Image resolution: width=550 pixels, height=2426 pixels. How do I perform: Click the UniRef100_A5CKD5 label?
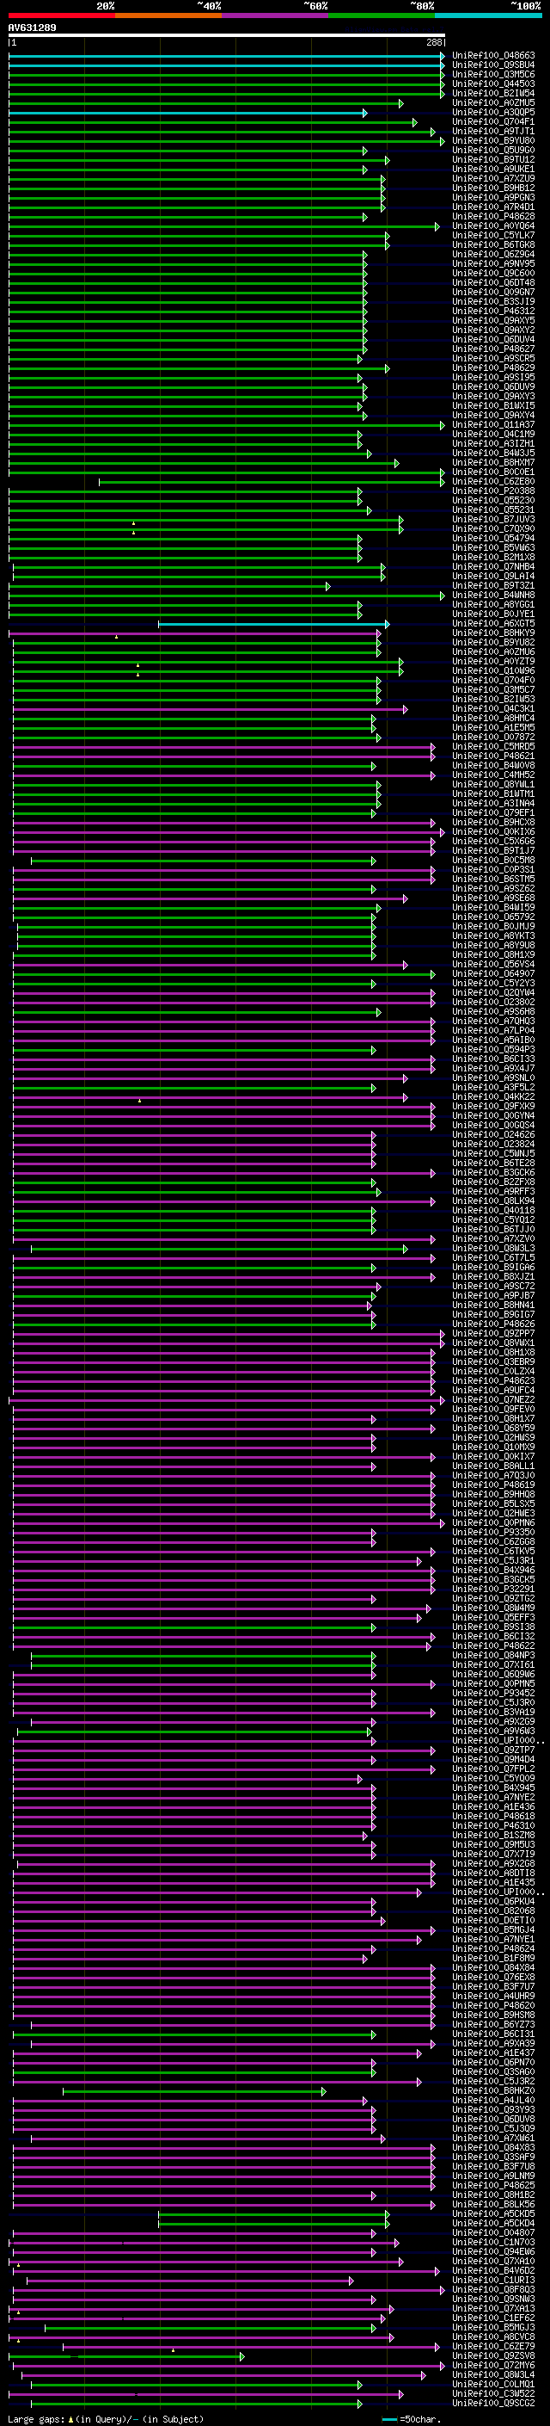[x=492, y=2214]
